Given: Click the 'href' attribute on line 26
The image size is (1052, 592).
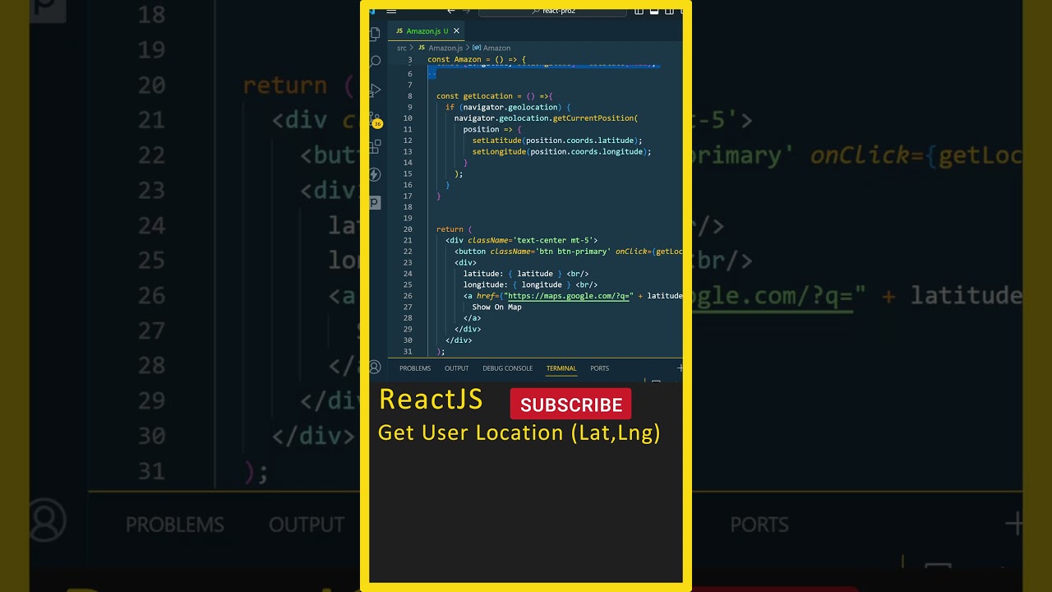Looking at the screenshot, I should (485, 296).
